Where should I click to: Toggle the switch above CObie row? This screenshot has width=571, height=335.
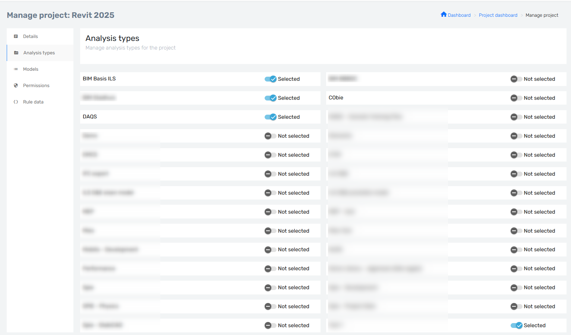(x=516, y=79)
